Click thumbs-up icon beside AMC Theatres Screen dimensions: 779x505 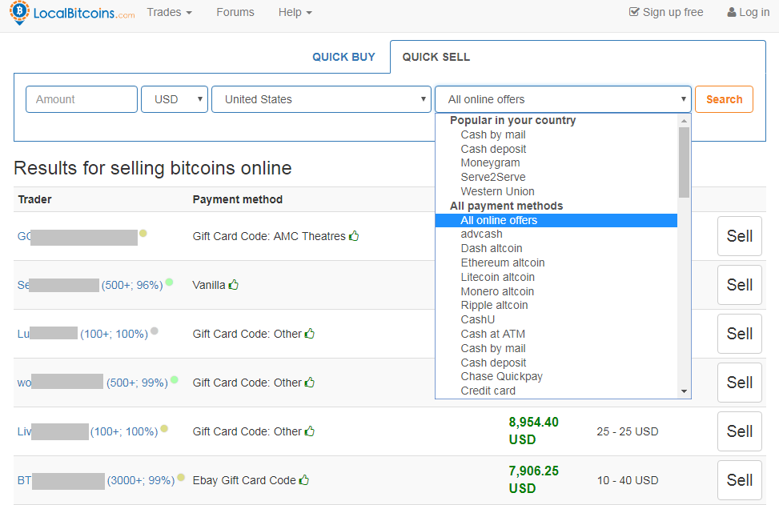(354, 236)
